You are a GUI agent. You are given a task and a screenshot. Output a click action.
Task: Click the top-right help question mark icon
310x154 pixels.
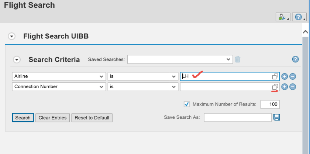click(x=299, y=17)
